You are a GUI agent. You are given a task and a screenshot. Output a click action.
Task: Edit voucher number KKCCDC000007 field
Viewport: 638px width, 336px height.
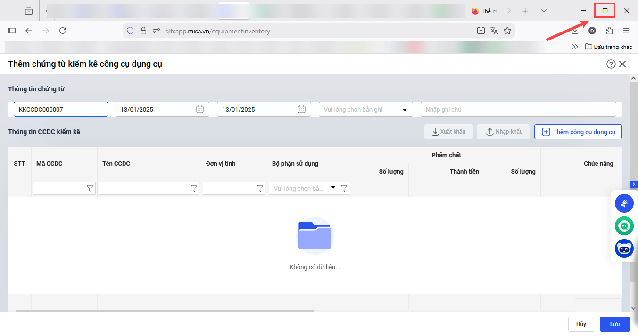[61, 109]
